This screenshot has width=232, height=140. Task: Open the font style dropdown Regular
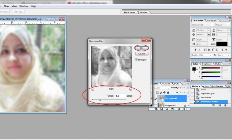pos(229,25)
